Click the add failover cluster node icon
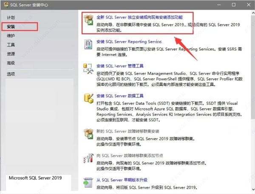 88,159
